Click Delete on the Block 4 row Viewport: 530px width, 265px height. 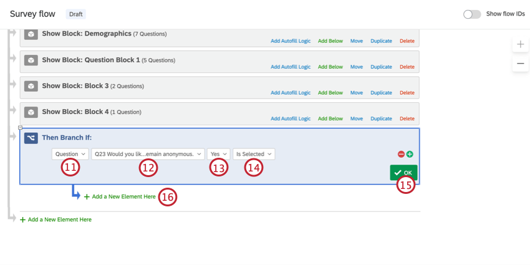point(407,118)
